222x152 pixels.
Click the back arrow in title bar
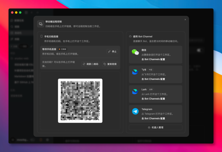click(32, 12)
